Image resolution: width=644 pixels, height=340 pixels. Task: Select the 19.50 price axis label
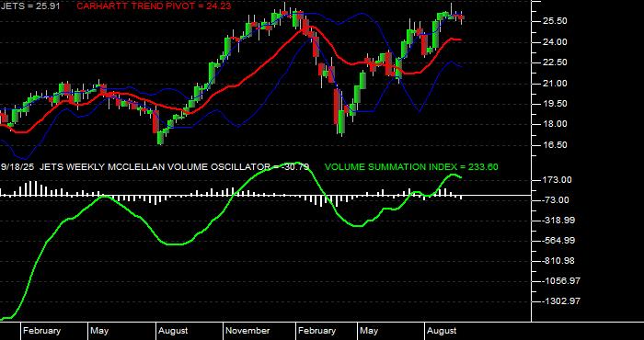[556, 104]
